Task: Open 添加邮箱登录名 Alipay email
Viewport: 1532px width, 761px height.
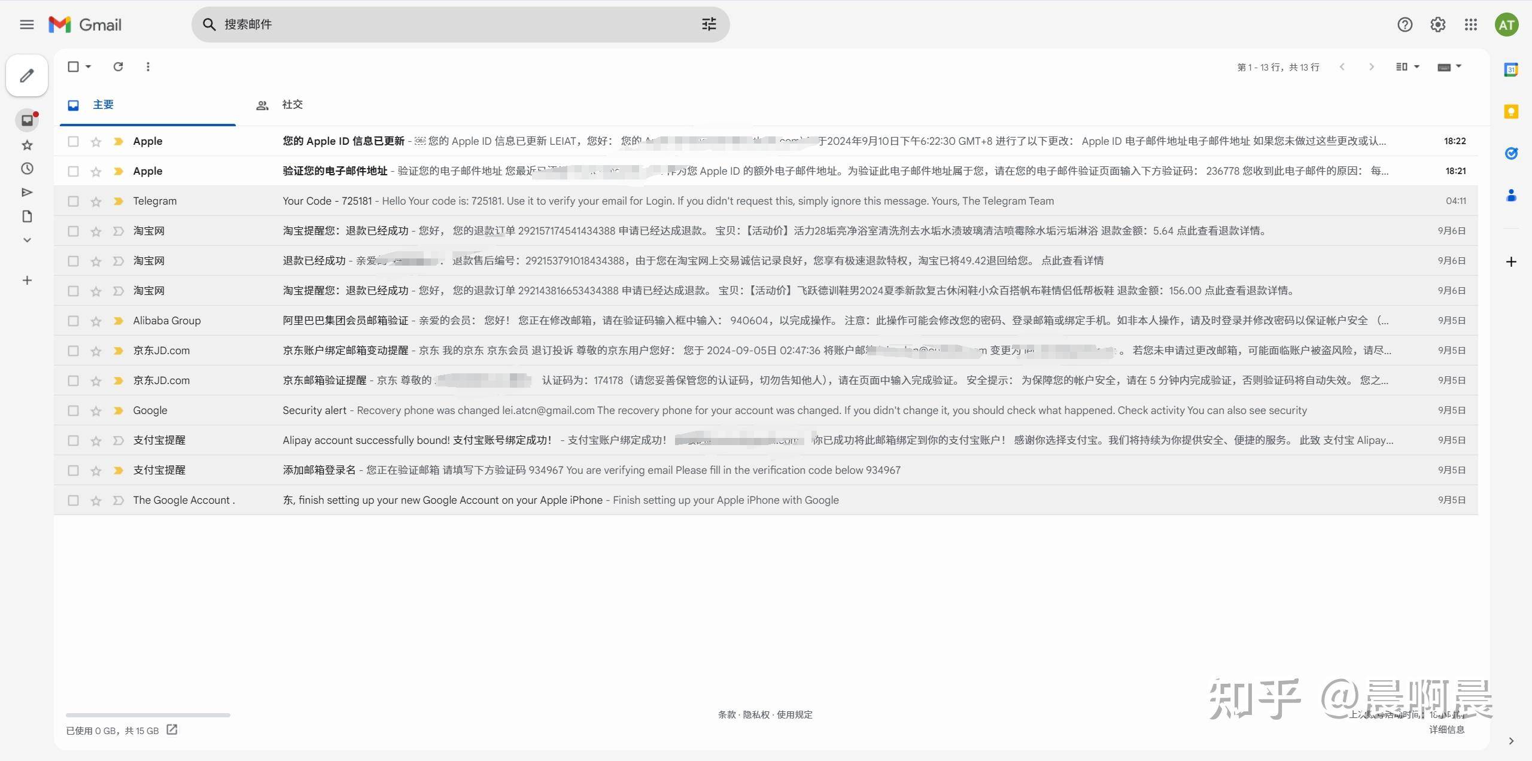Action: tap(766, 470)
